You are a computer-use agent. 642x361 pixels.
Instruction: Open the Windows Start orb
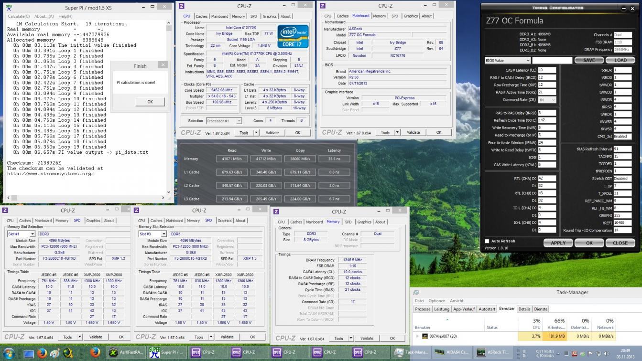click(x=8, y=353)
